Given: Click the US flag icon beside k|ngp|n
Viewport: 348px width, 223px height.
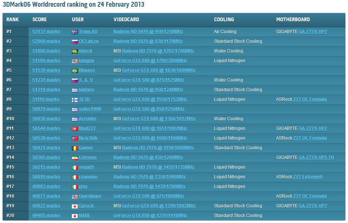Looking at the screenshot, I should (74, 61).
